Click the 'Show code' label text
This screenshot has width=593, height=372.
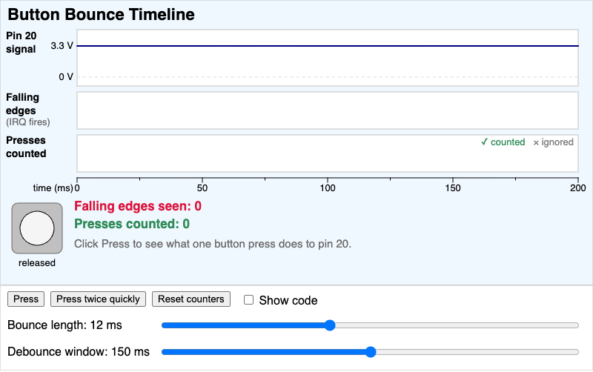click(288, 301)
